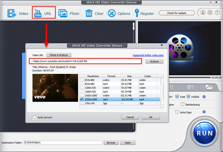This screenshot has width=223, height=152.
Task: Open the output folder icon
Action: tap(209, 87)
